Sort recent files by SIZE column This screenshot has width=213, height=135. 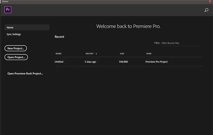tap(122, 54)
